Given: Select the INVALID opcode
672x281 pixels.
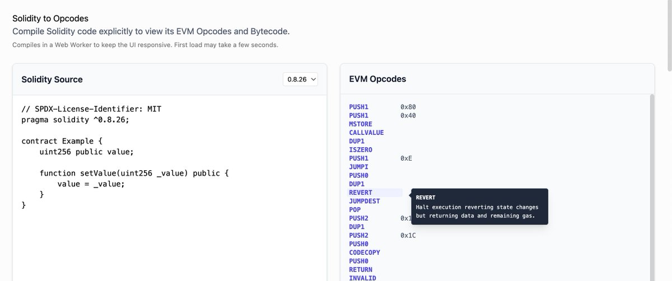Looking at the screenshot, I should (x=362, y=278).
